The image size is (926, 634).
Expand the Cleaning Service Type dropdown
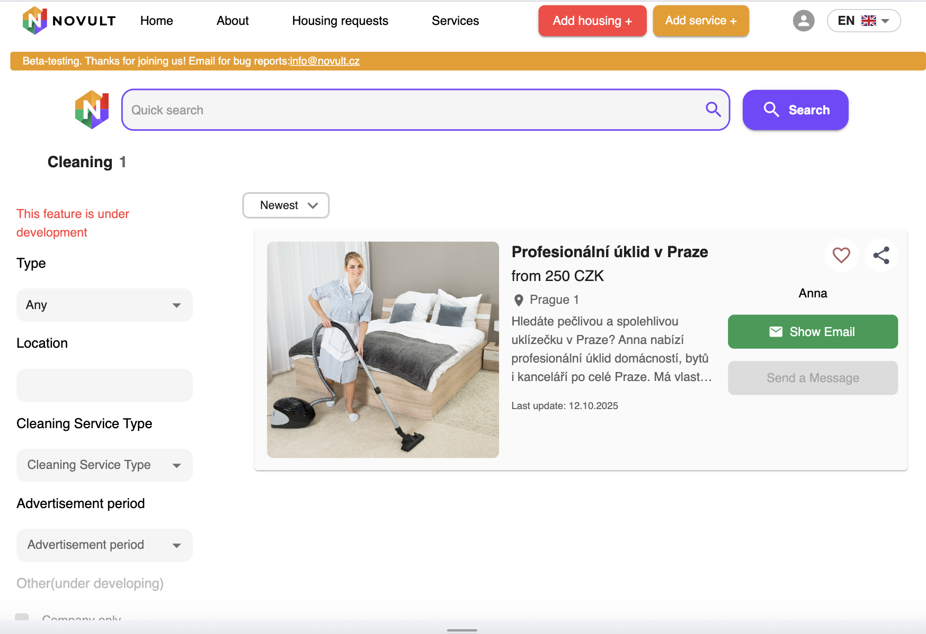[104, 465]
